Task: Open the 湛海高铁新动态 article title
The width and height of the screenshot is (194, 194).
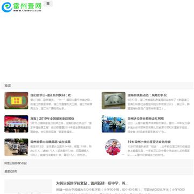Action: coord(147,95)
